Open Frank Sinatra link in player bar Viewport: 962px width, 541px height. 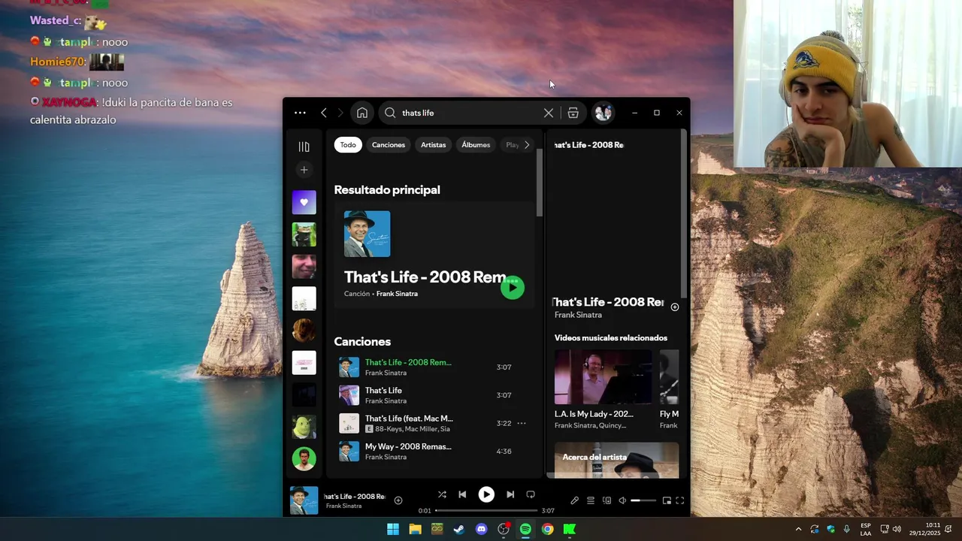coord(343,506)
